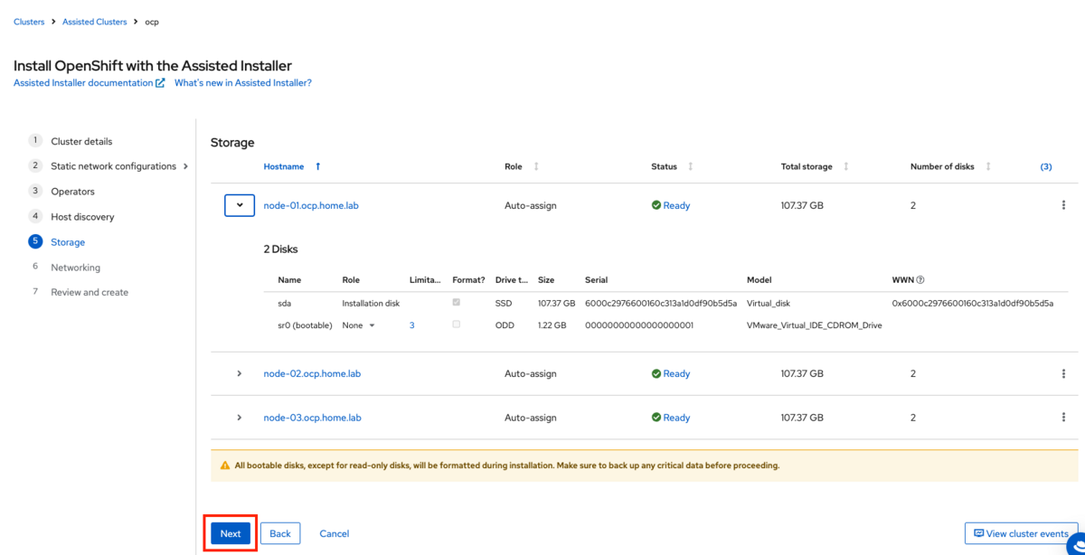Click sort icon beside Role column header

pyautogui.click(x=536, y=166)
